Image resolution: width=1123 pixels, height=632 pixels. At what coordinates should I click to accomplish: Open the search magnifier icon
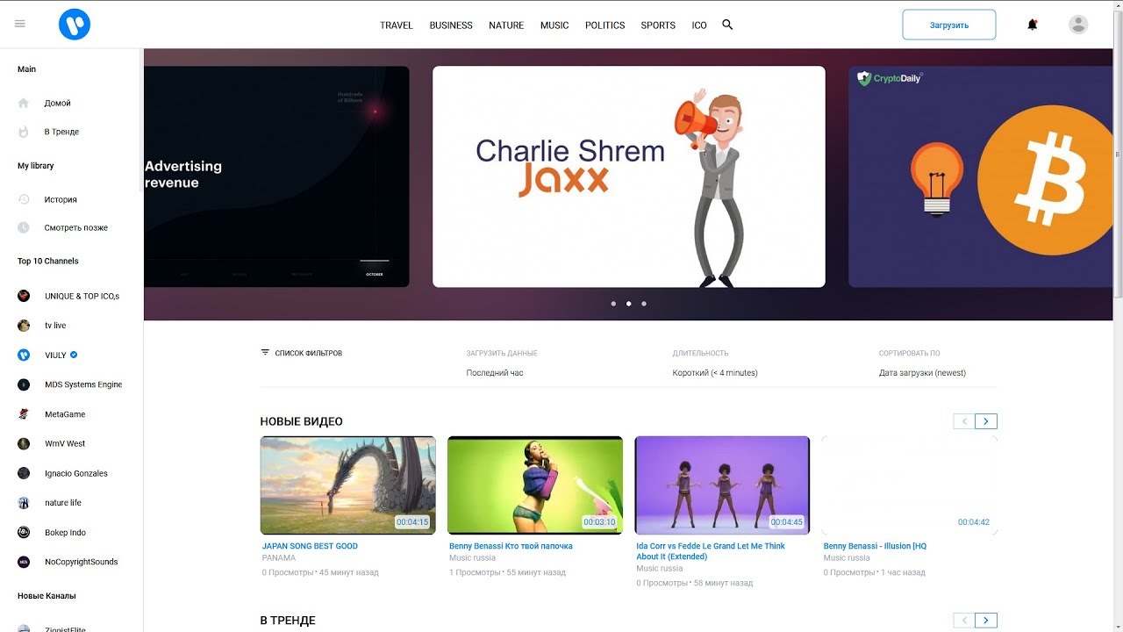(727, 25)
